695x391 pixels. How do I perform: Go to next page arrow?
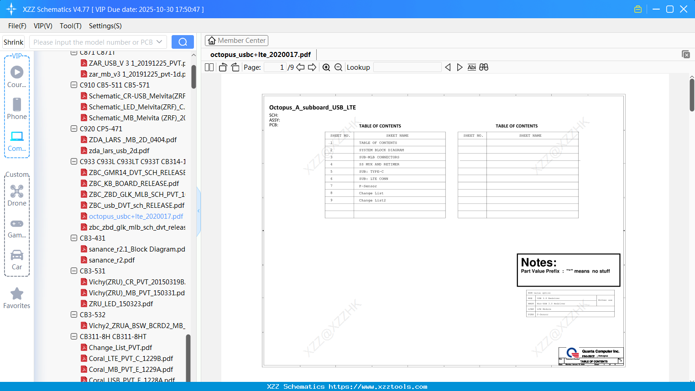pos(312,67)
